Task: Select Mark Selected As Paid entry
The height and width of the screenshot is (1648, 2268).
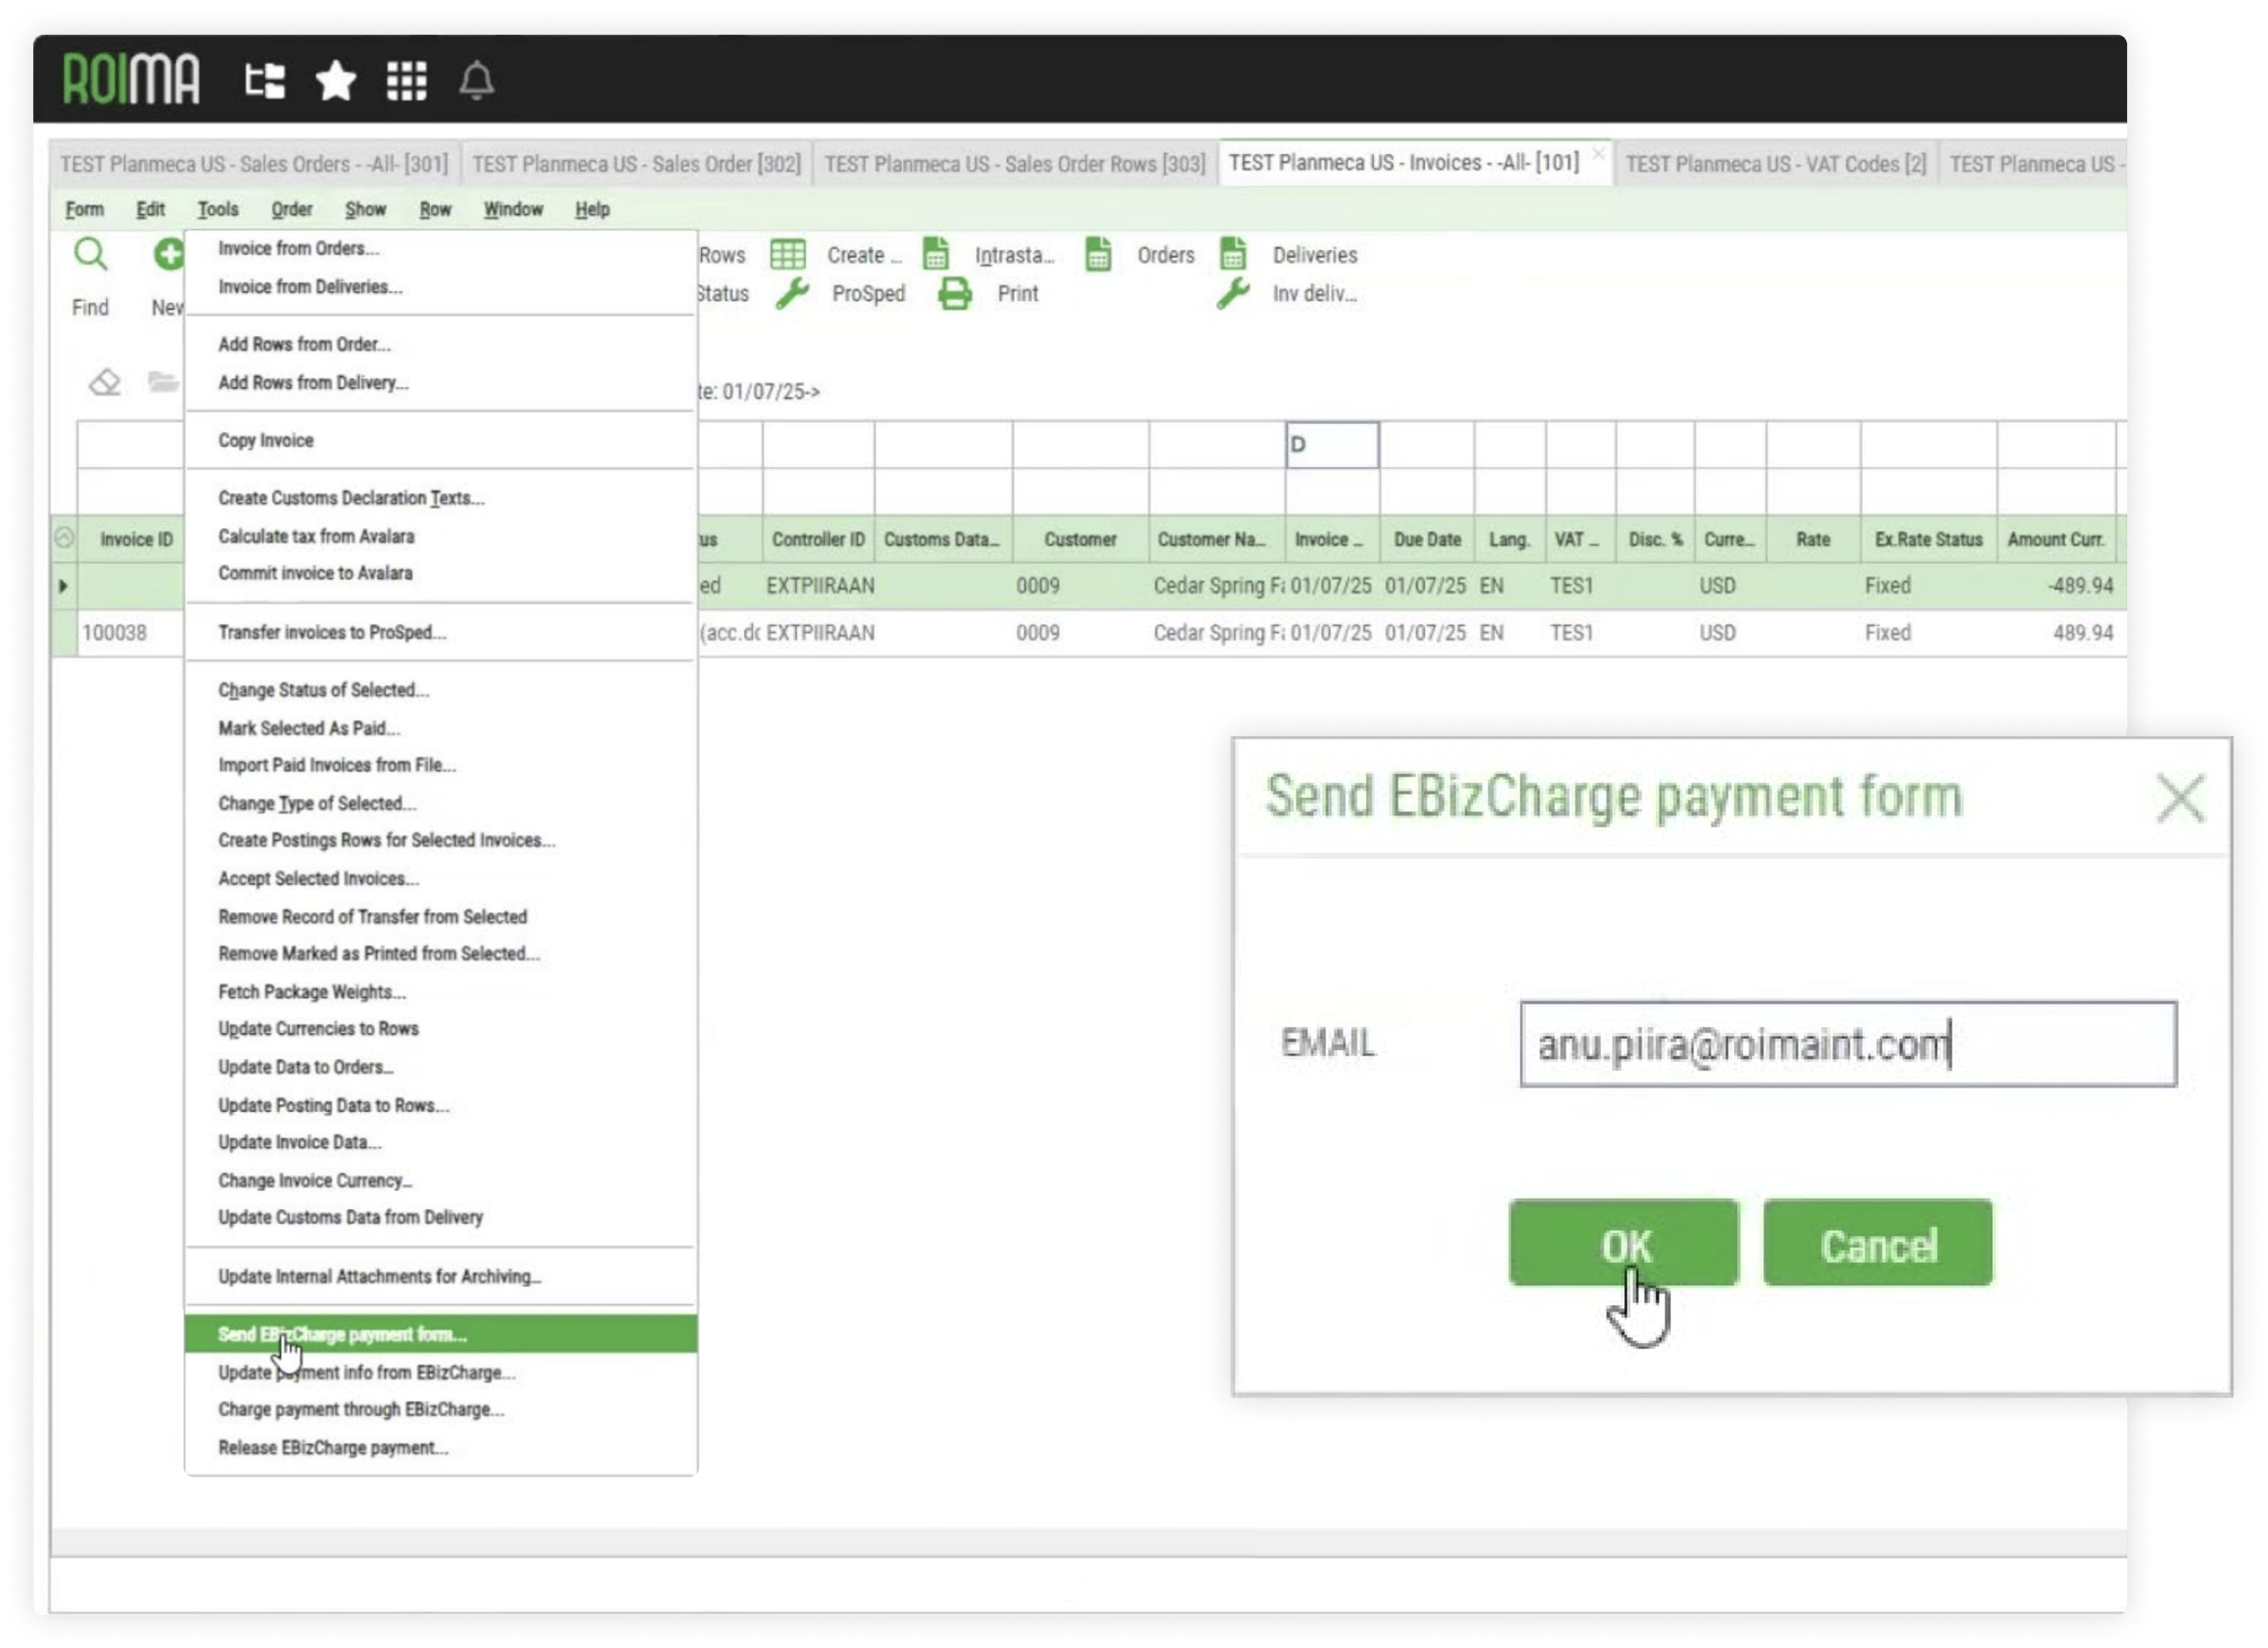Action: click(x=440, y=728)
